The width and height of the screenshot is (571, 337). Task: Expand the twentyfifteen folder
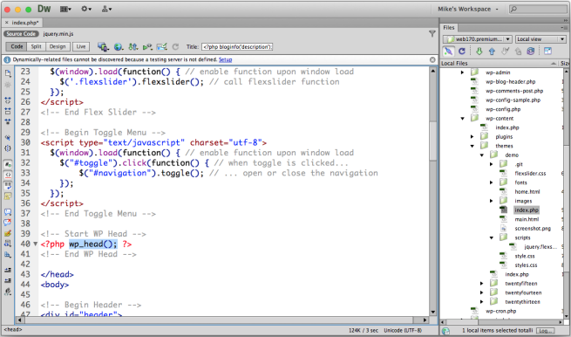pos(481,284)
